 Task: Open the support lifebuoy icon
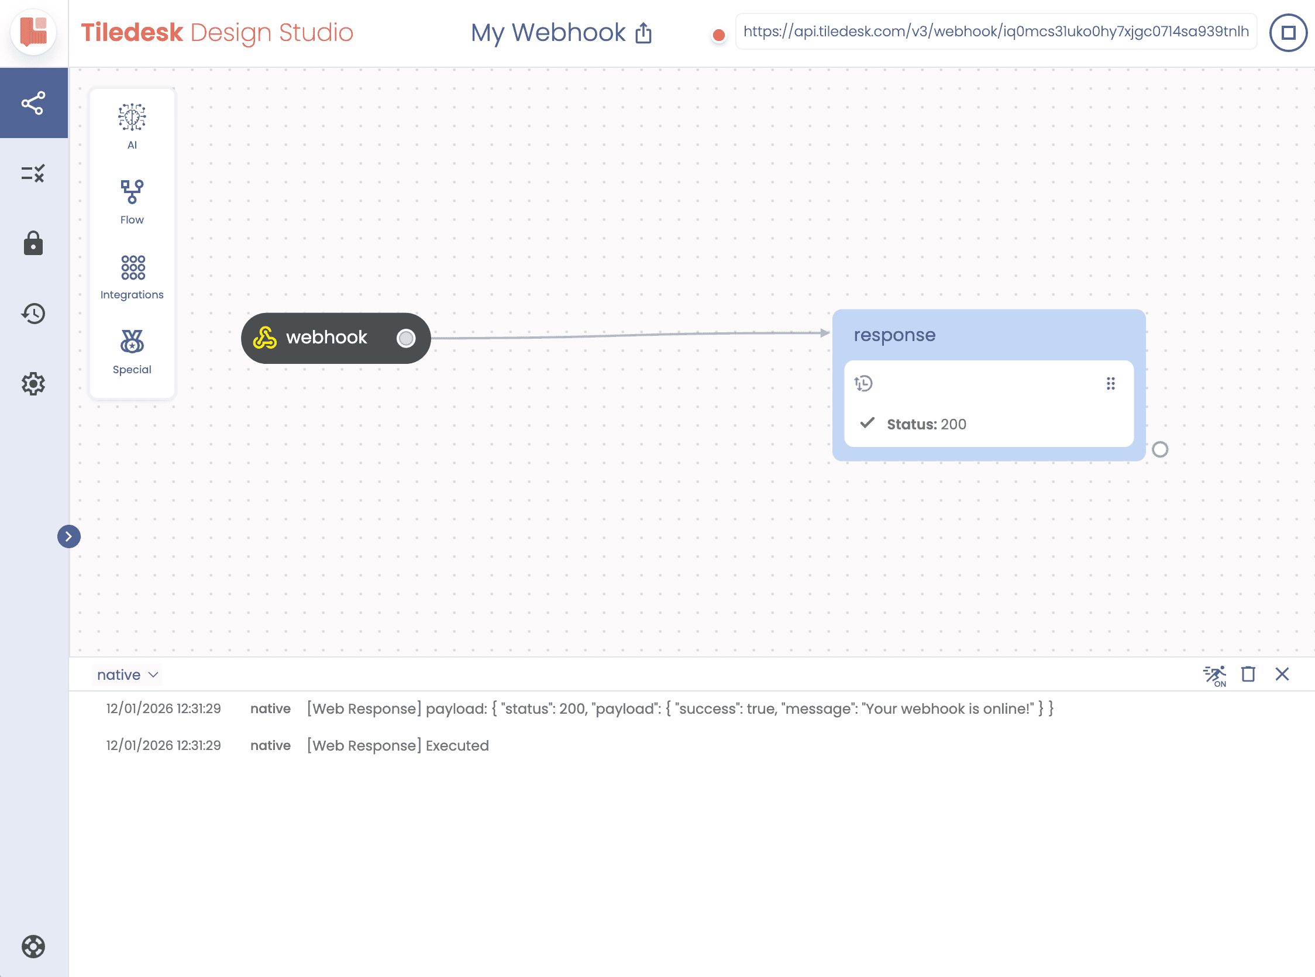(x=33, y=946)
